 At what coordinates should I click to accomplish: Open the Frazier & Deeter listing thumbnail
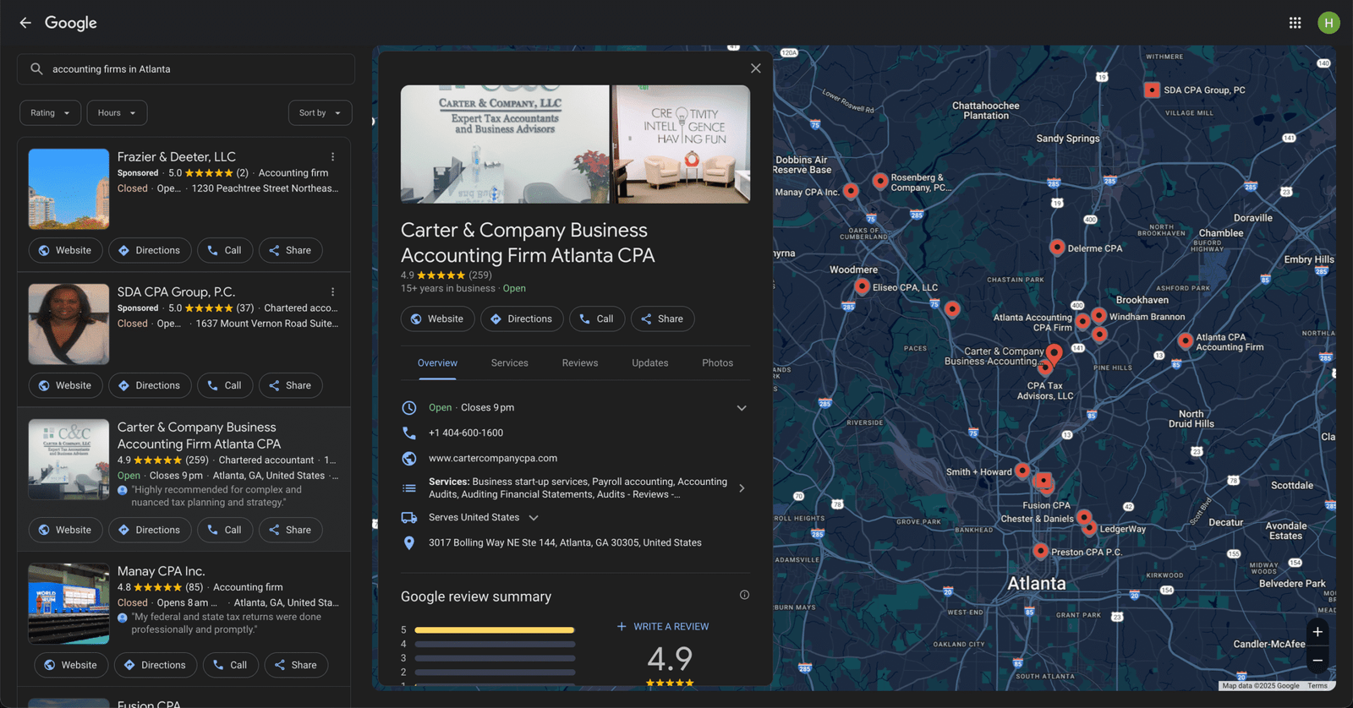(x=68, y=189)
